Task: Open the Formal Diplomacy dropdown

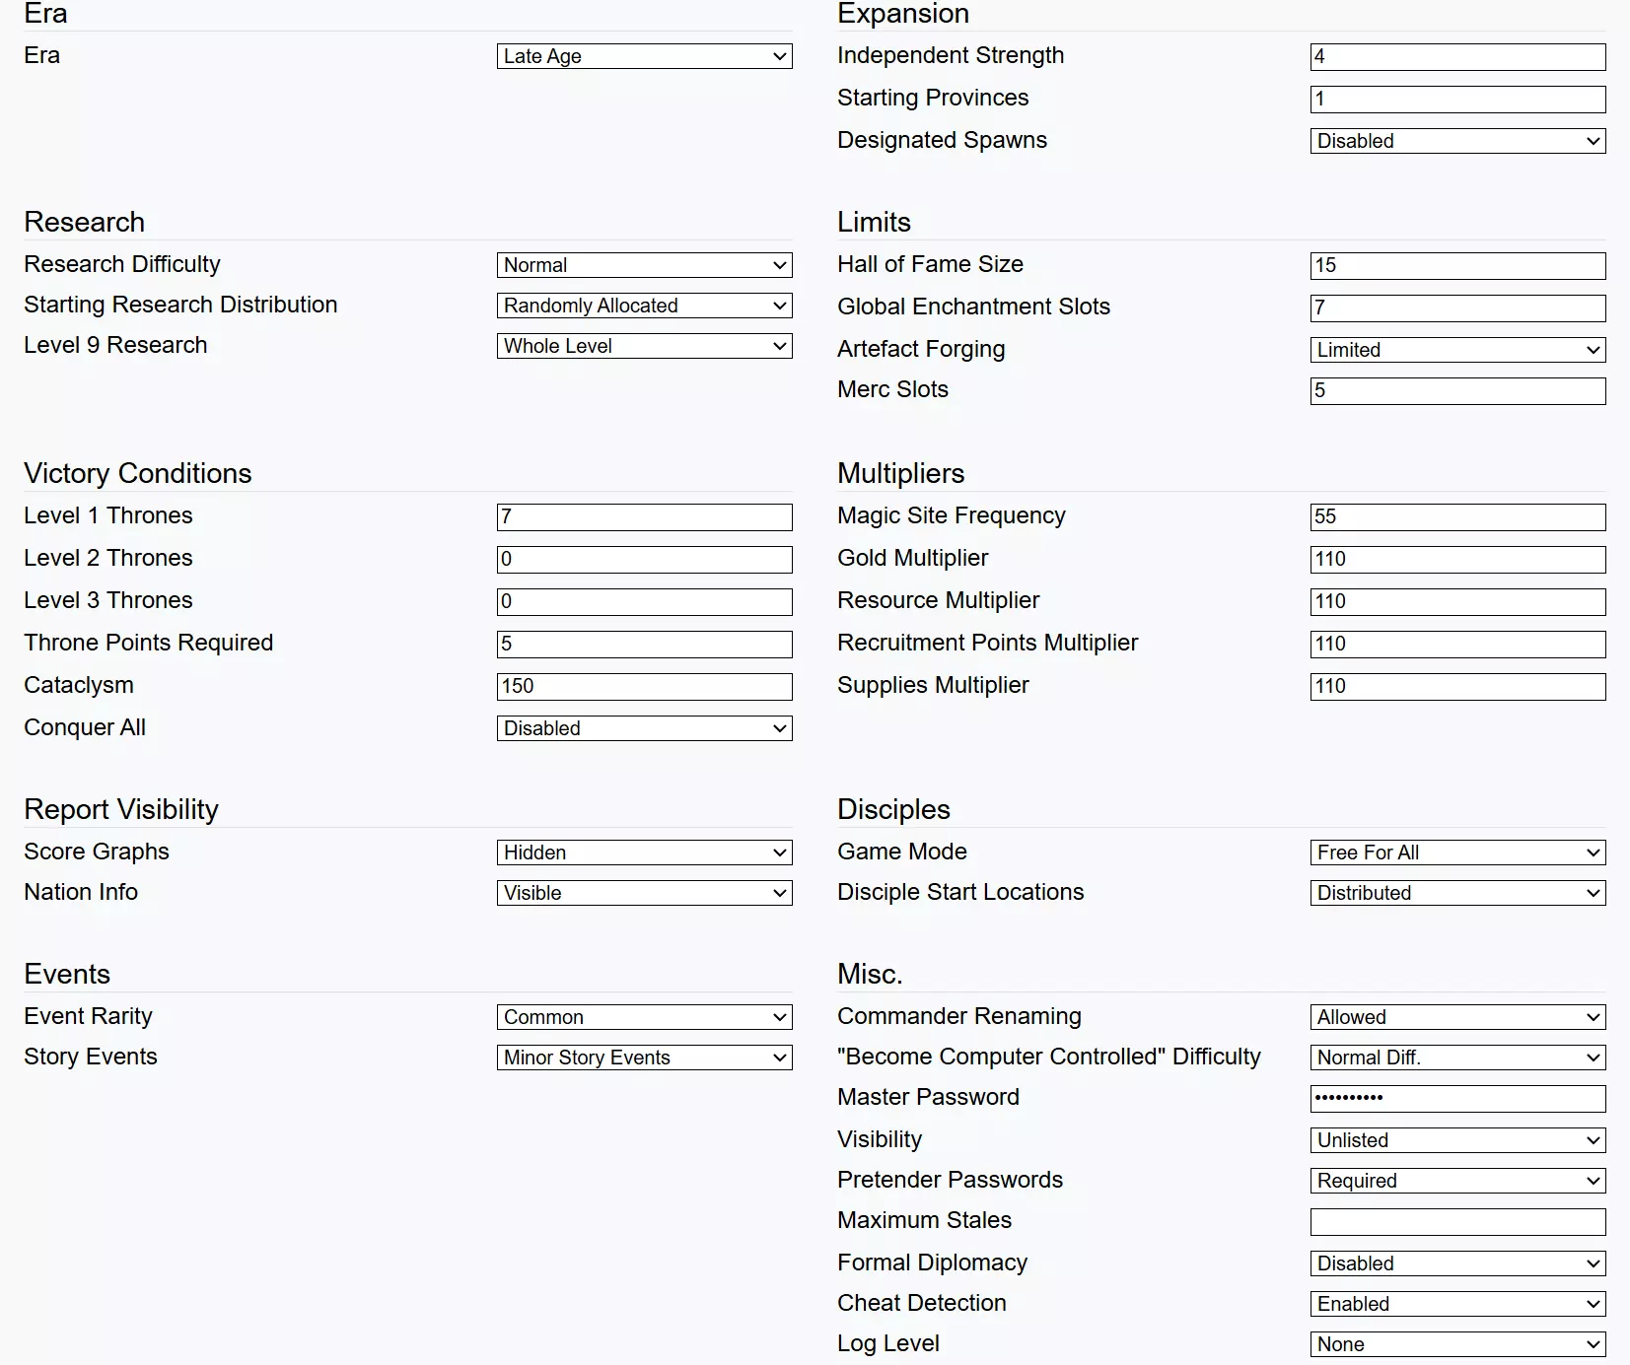Action: tap(1457, 1263)
